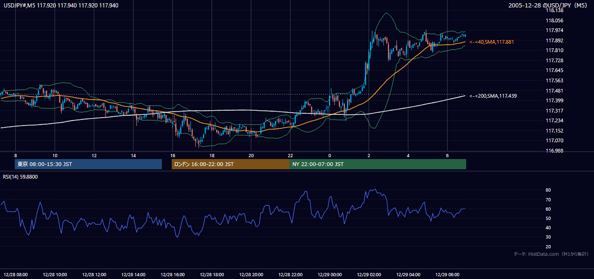594x279 pixels.
Task: Click the 200 SMA 117.439 label
Action: tap(493, 96)
